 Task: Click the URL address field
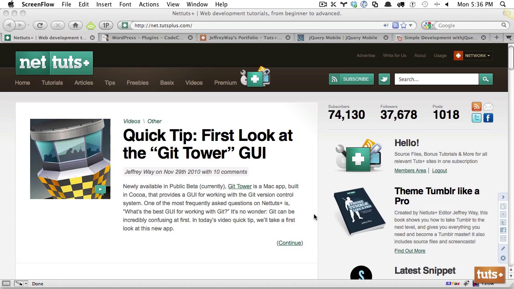pyautogui.click(x=257, y=25)
